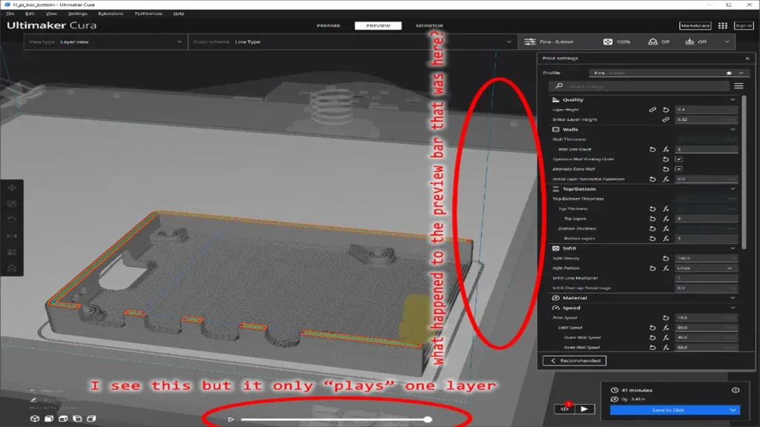Click Wall Line Count formula icon
Screen dimensions: 760x427
(666, 150)
